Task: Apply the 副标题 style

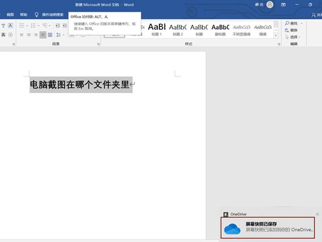Action: tap(220, 30)
